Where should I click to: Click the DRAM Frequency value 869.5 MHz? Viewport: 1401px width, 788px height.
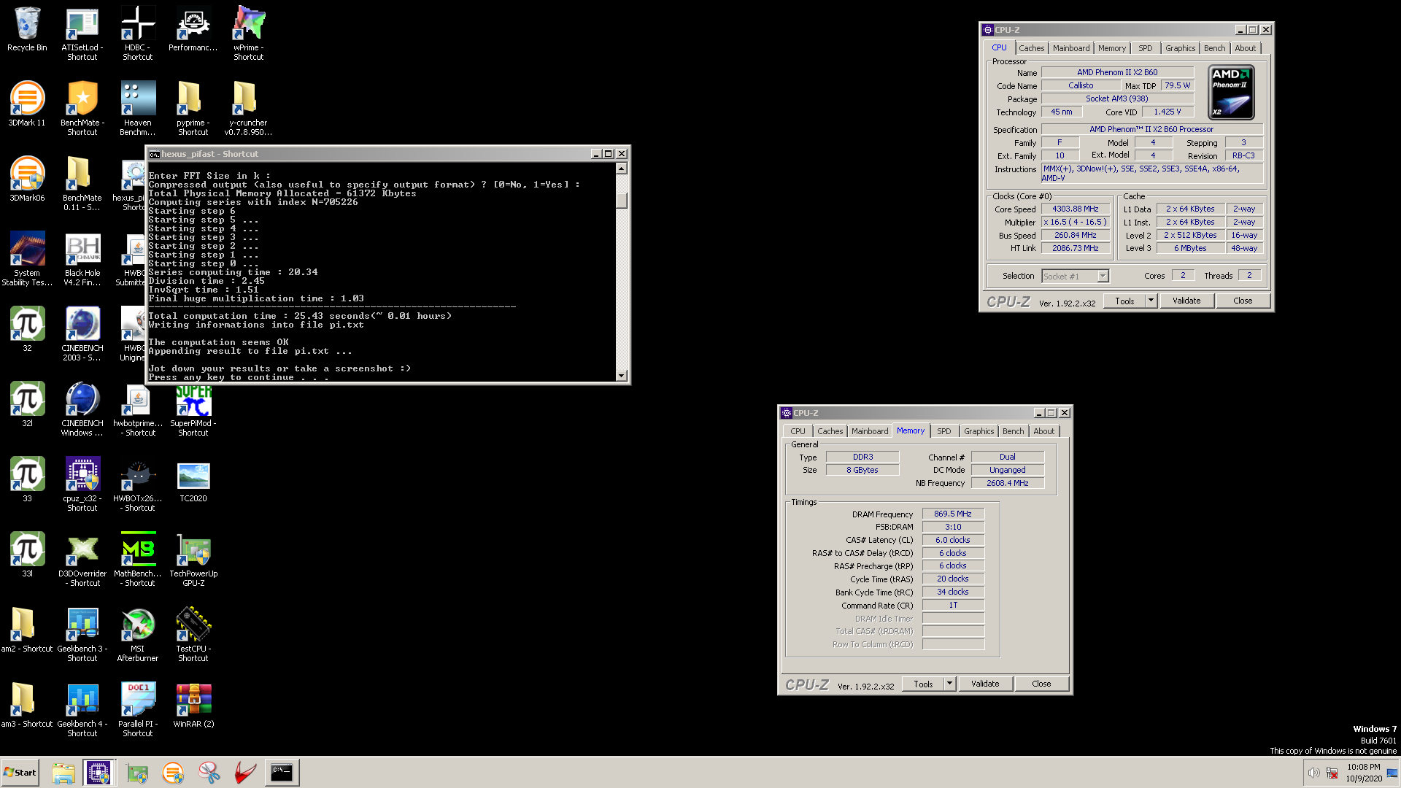coord(952,514)
